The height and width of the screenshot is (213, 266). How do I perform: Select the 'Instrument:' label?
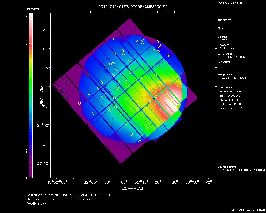pyautogui.click(x=225, y=20)
